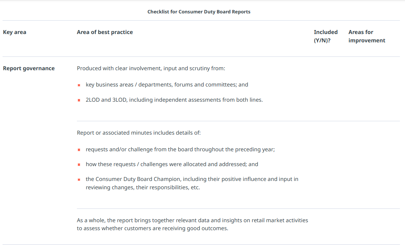Click the 'Key area' column header
Screen dimensions: 405x245
(x=15, y=32)
